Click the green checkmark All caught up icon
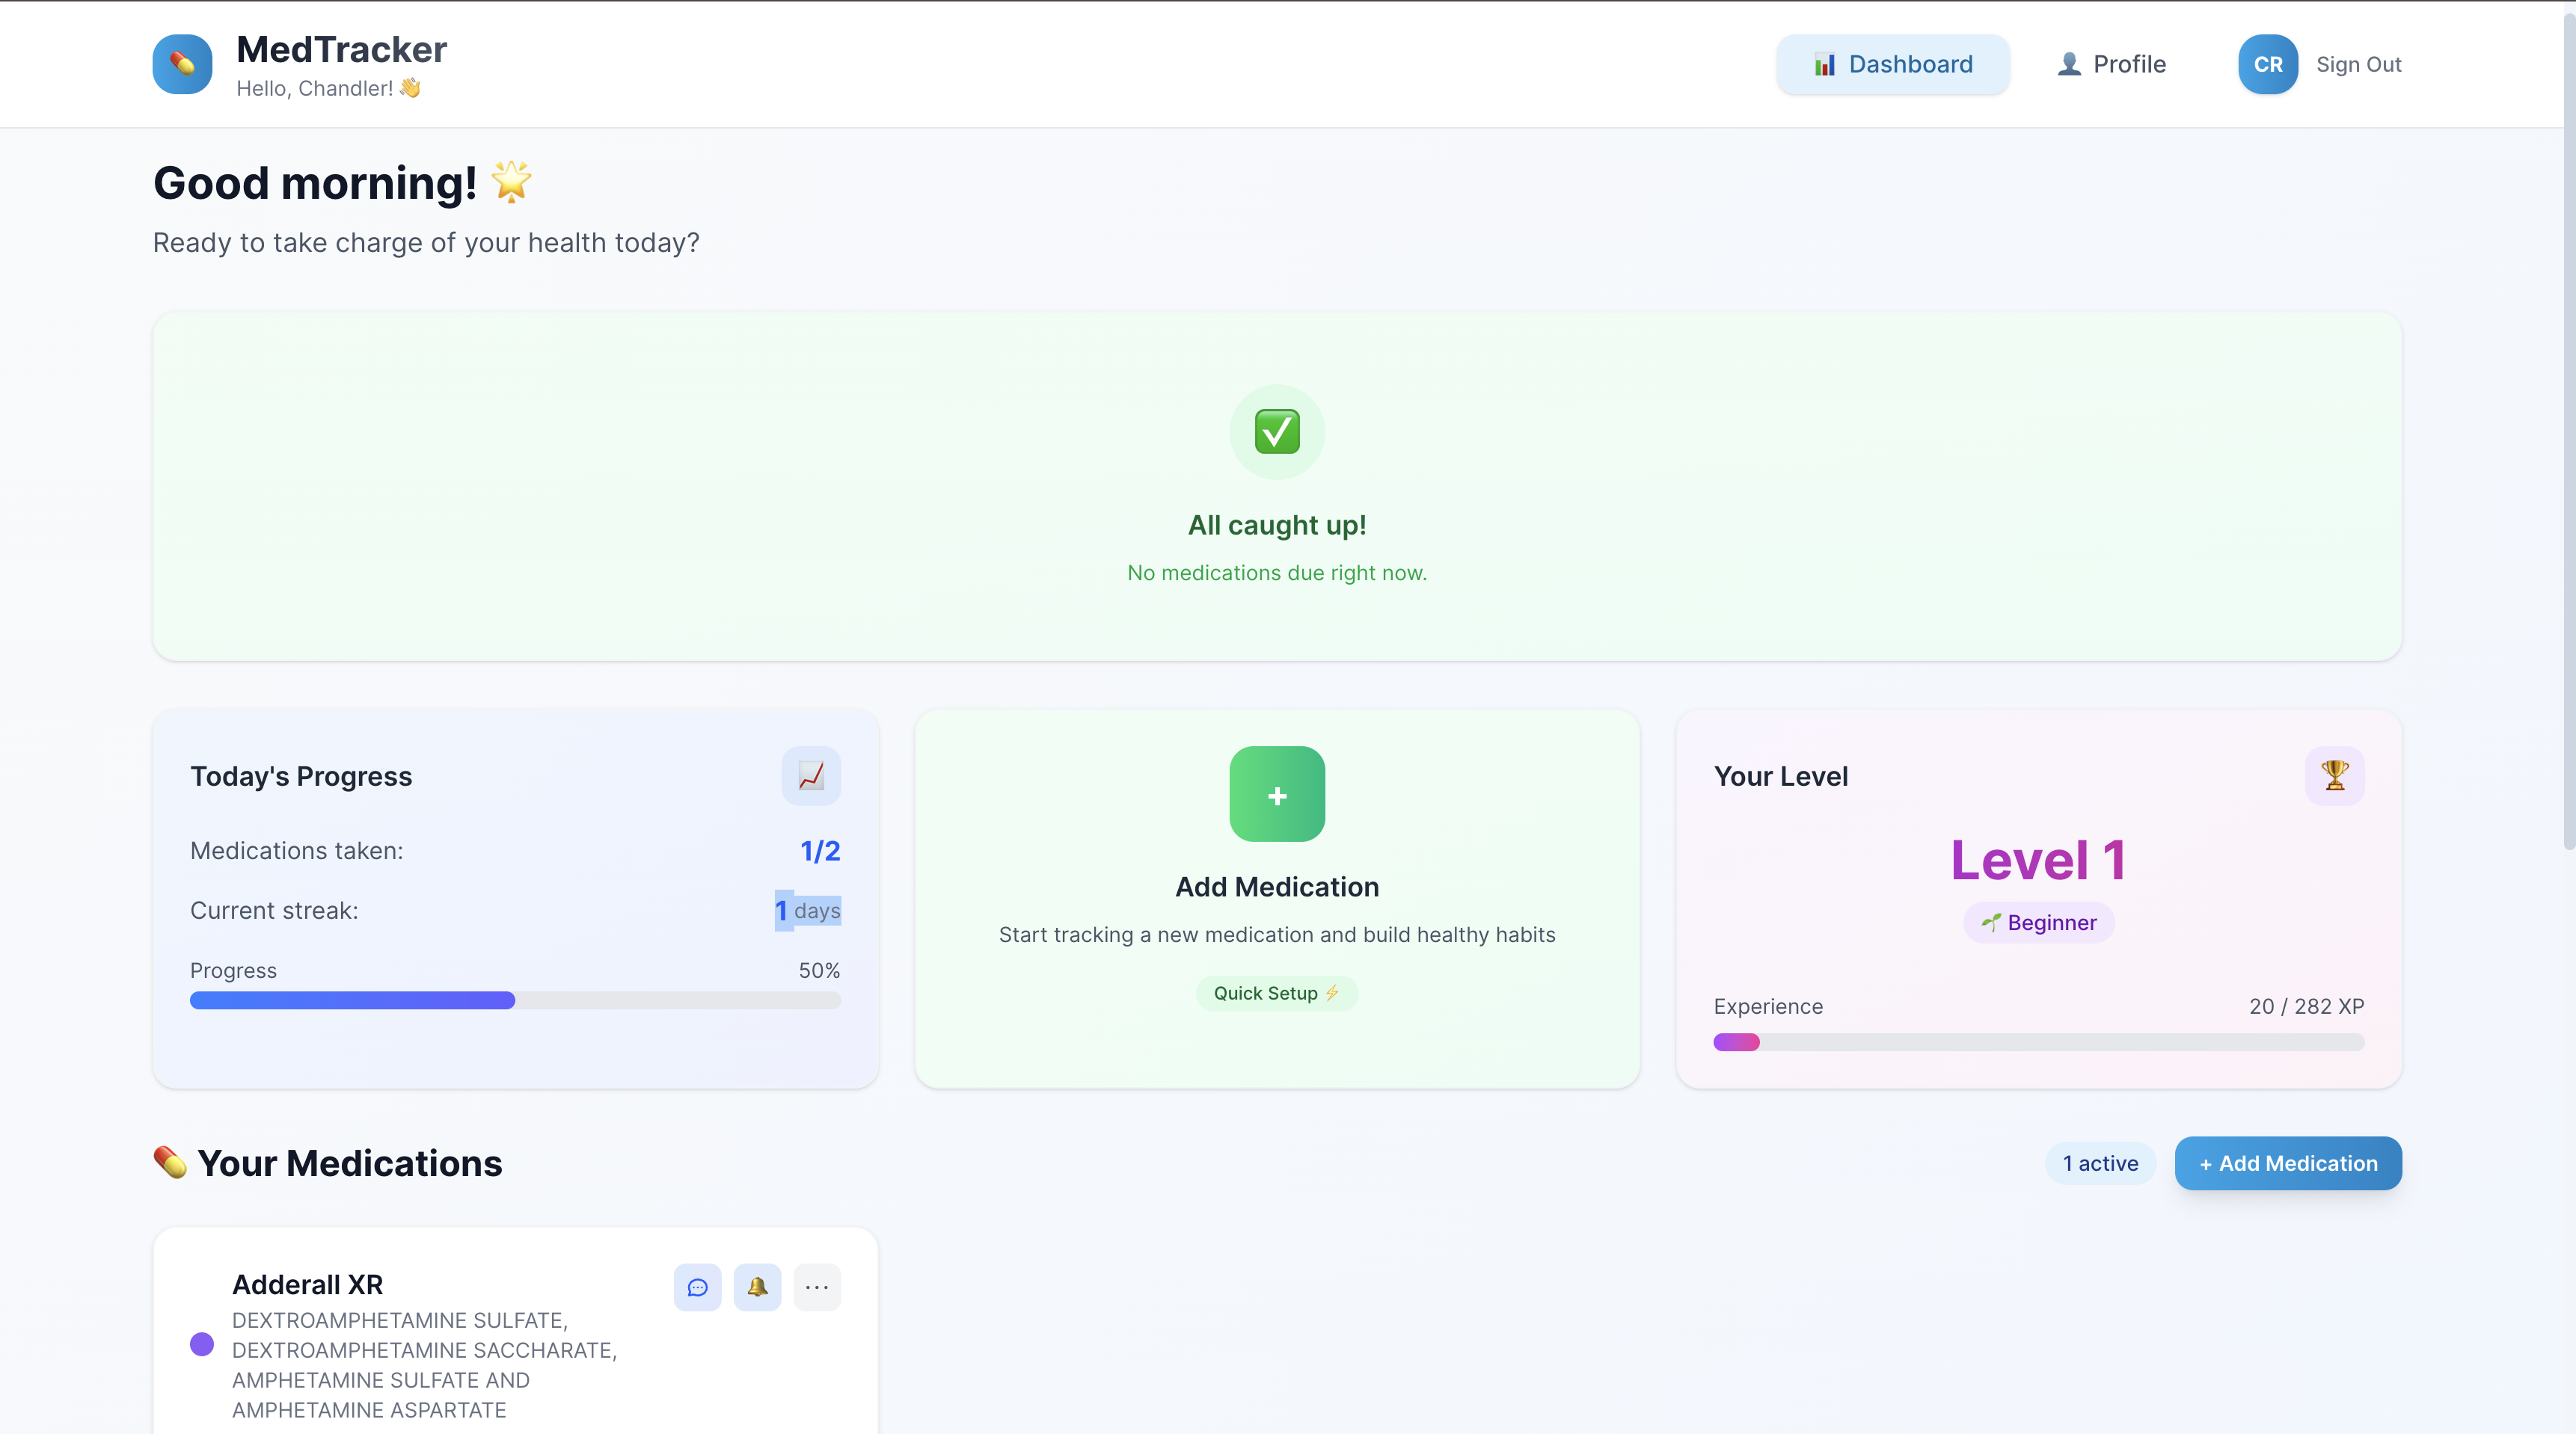Image resolution: width=2576 pixels, height=1434 pixels. (x=1277, y=431)
